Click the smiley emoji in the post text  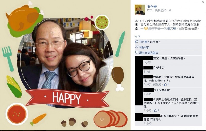tap(146, 28)
